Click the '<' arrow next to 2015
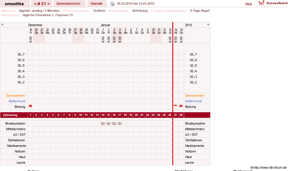The height and width of the screenshot is (171, 288). (x=208, y=24)
